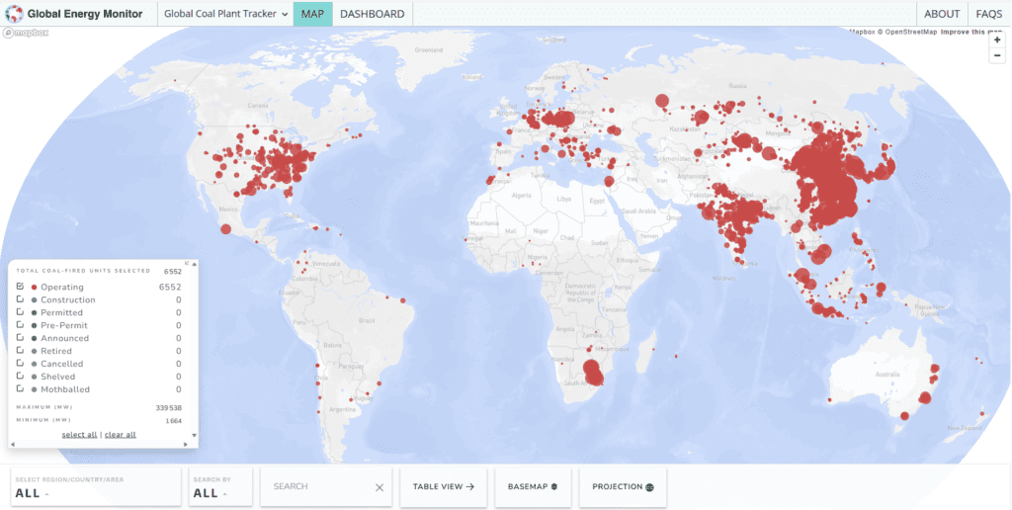Uncheck the Operating status checkbox
Image resolution: width=1012 pixels, height=510 pixels.
point(20,287)
